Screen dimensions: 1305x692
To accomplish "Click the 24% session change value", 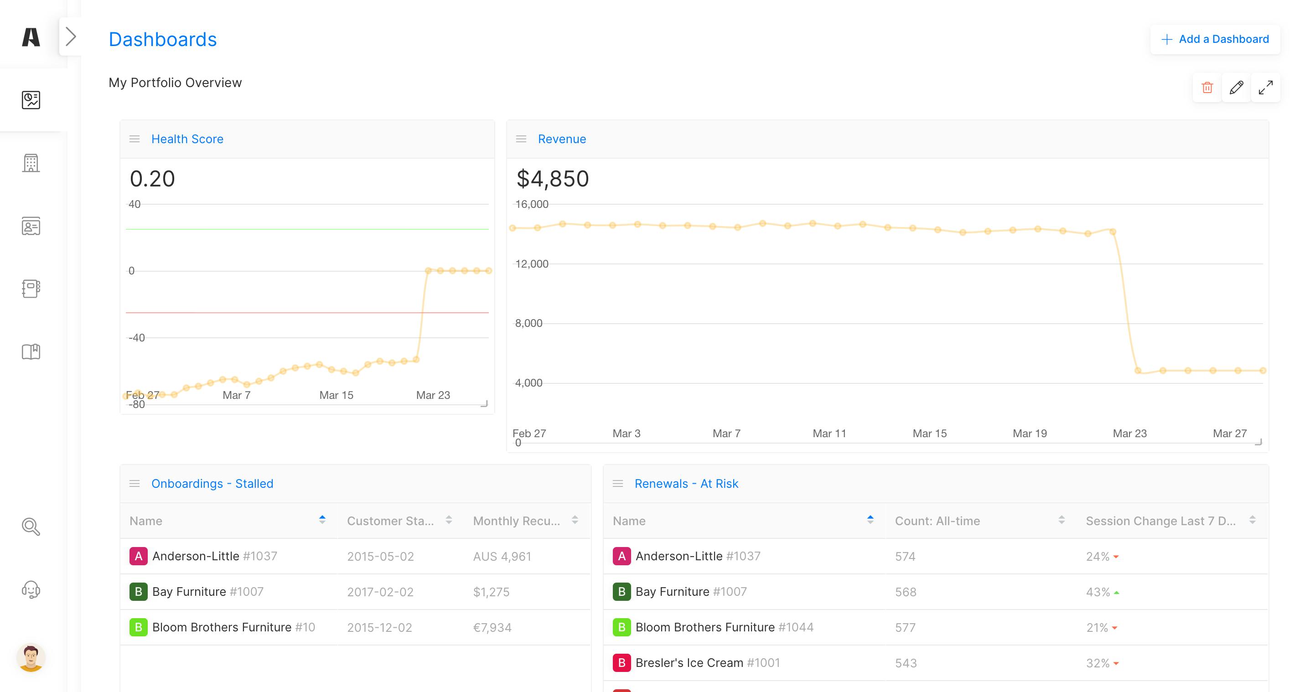I will pos(1098,556).
